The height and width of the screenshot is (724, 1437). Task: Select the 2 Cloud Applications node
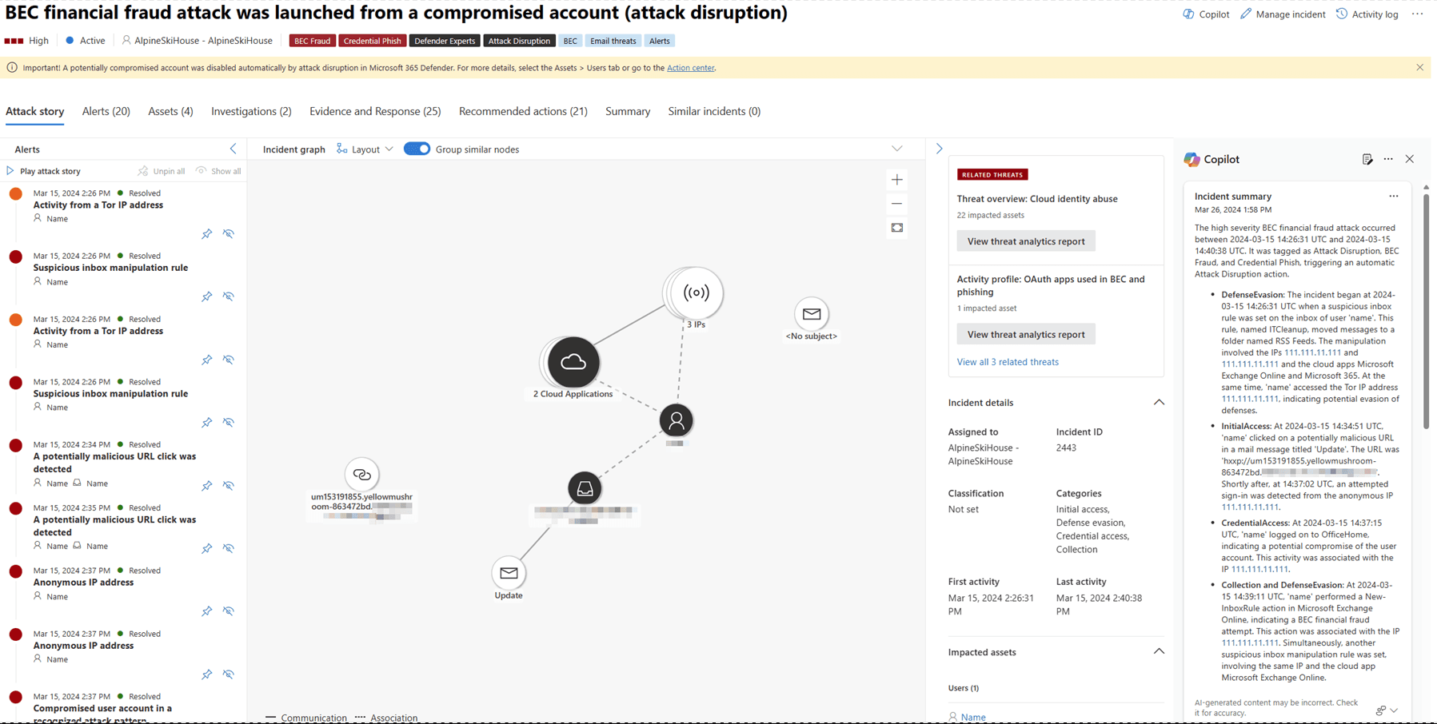coord(573,363)
